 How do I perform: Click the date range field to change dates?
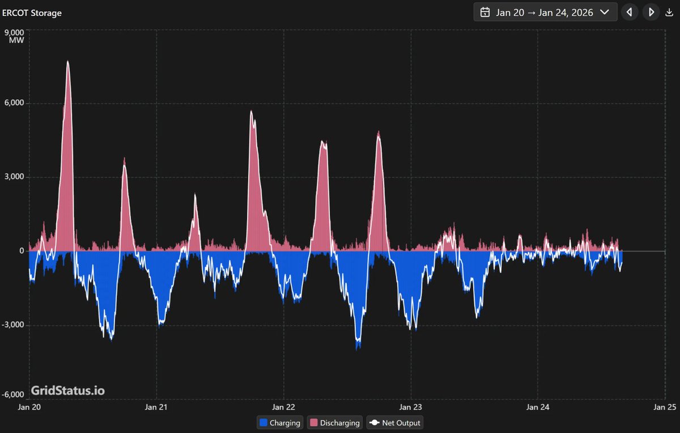544,12
